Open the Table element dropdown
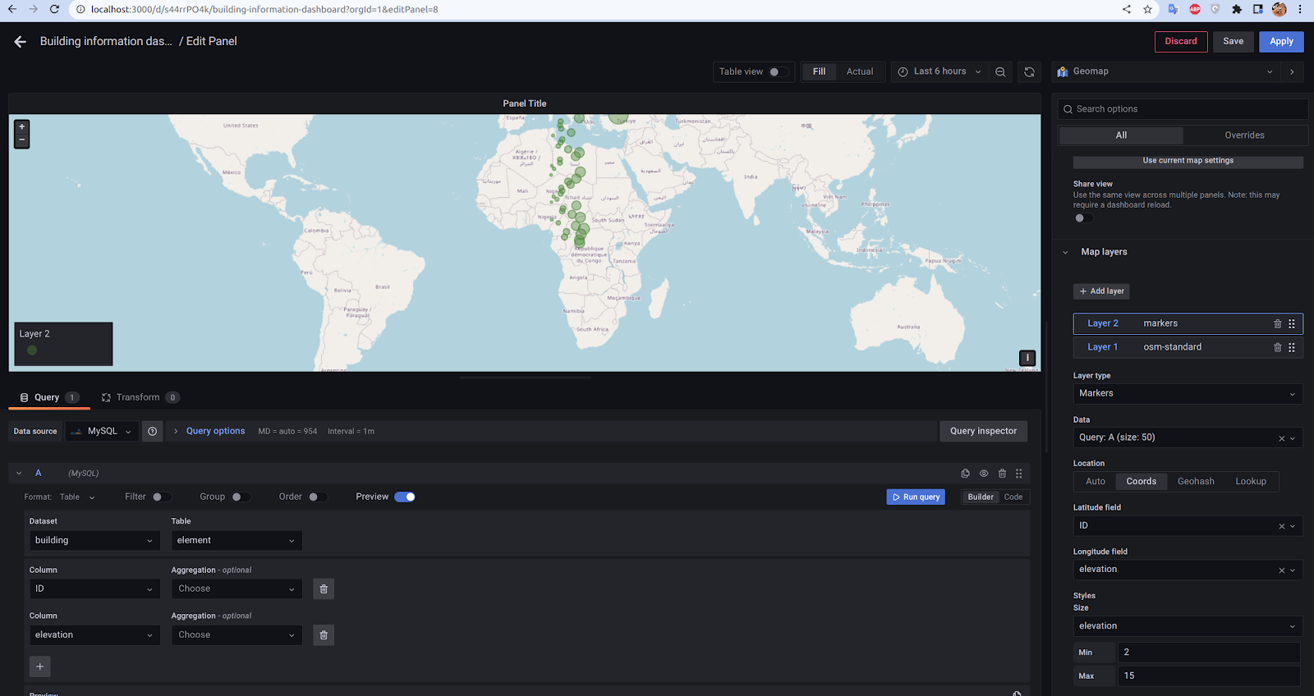The height and width of the screenshot is (696, 1314). [x=237, y=541]
